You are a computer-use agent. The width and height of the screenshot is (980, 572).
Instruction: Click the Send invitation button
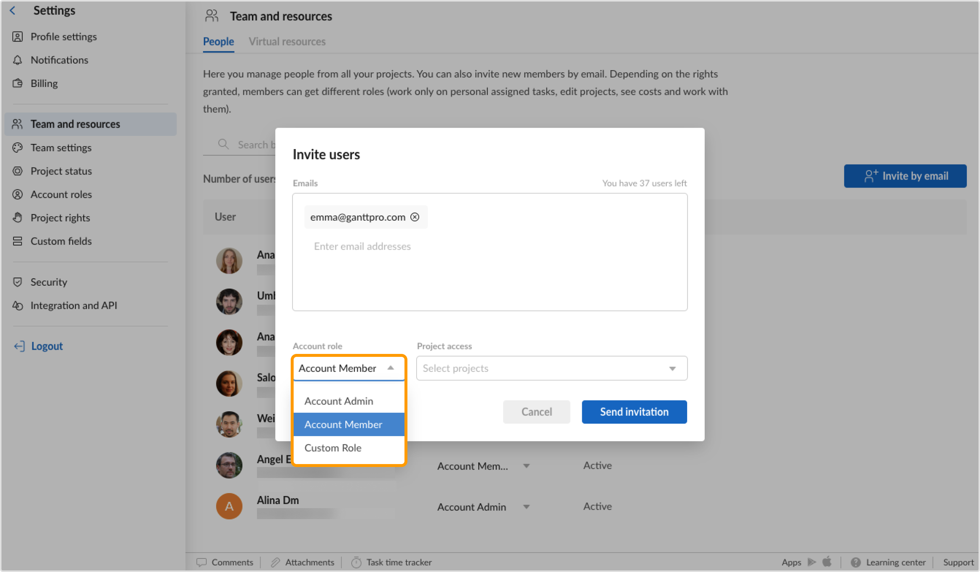point(634,412)
